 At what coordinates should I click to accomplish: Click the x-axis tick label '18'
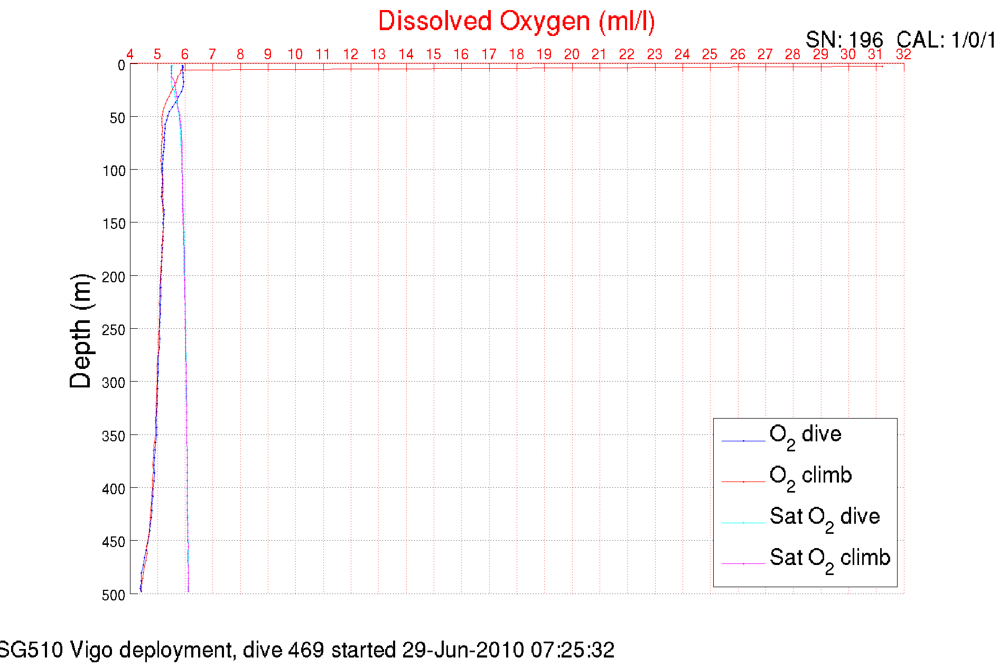pos(517,54)
